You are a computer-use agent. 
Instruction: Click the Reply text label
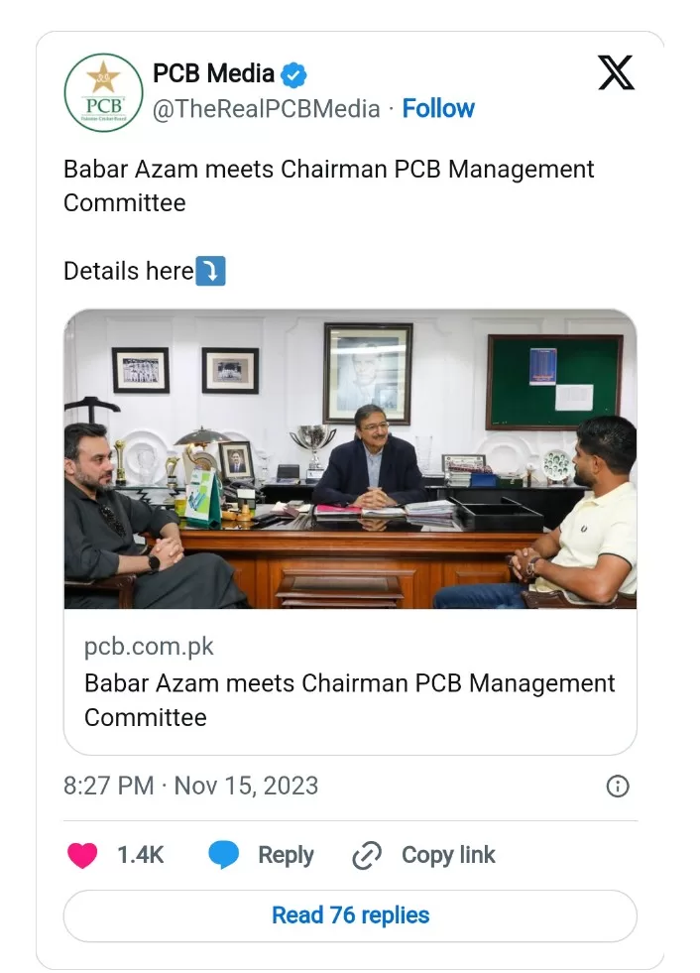pyautogui.click(x=286, y=856)
